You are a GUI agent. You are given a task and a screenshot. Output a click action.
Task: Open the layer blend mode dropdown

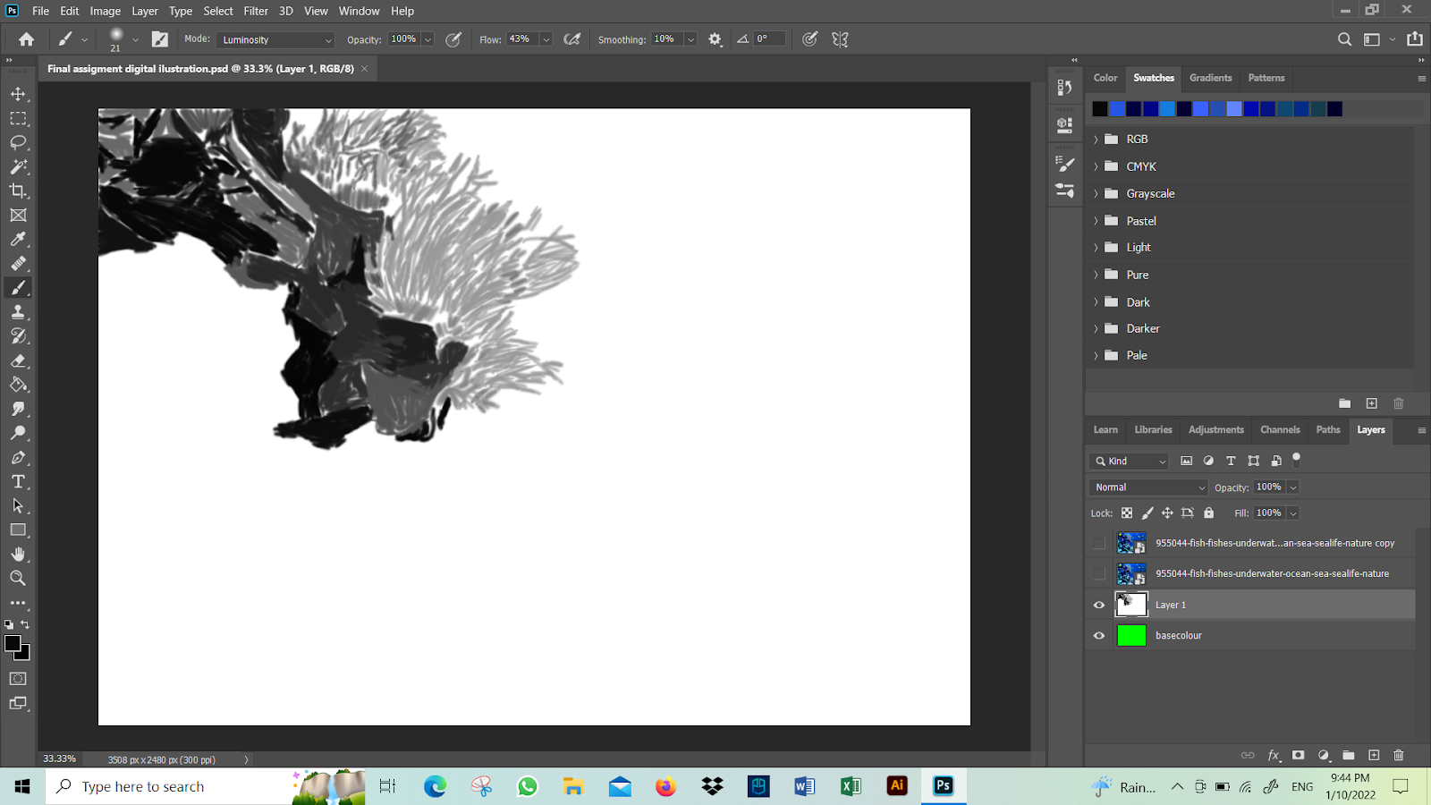(x=1149, y=487)
